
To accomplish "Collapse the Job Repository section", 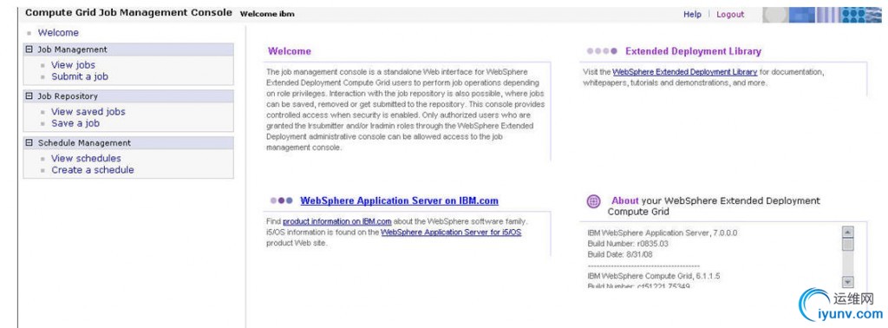I will (x=29, y=96).
